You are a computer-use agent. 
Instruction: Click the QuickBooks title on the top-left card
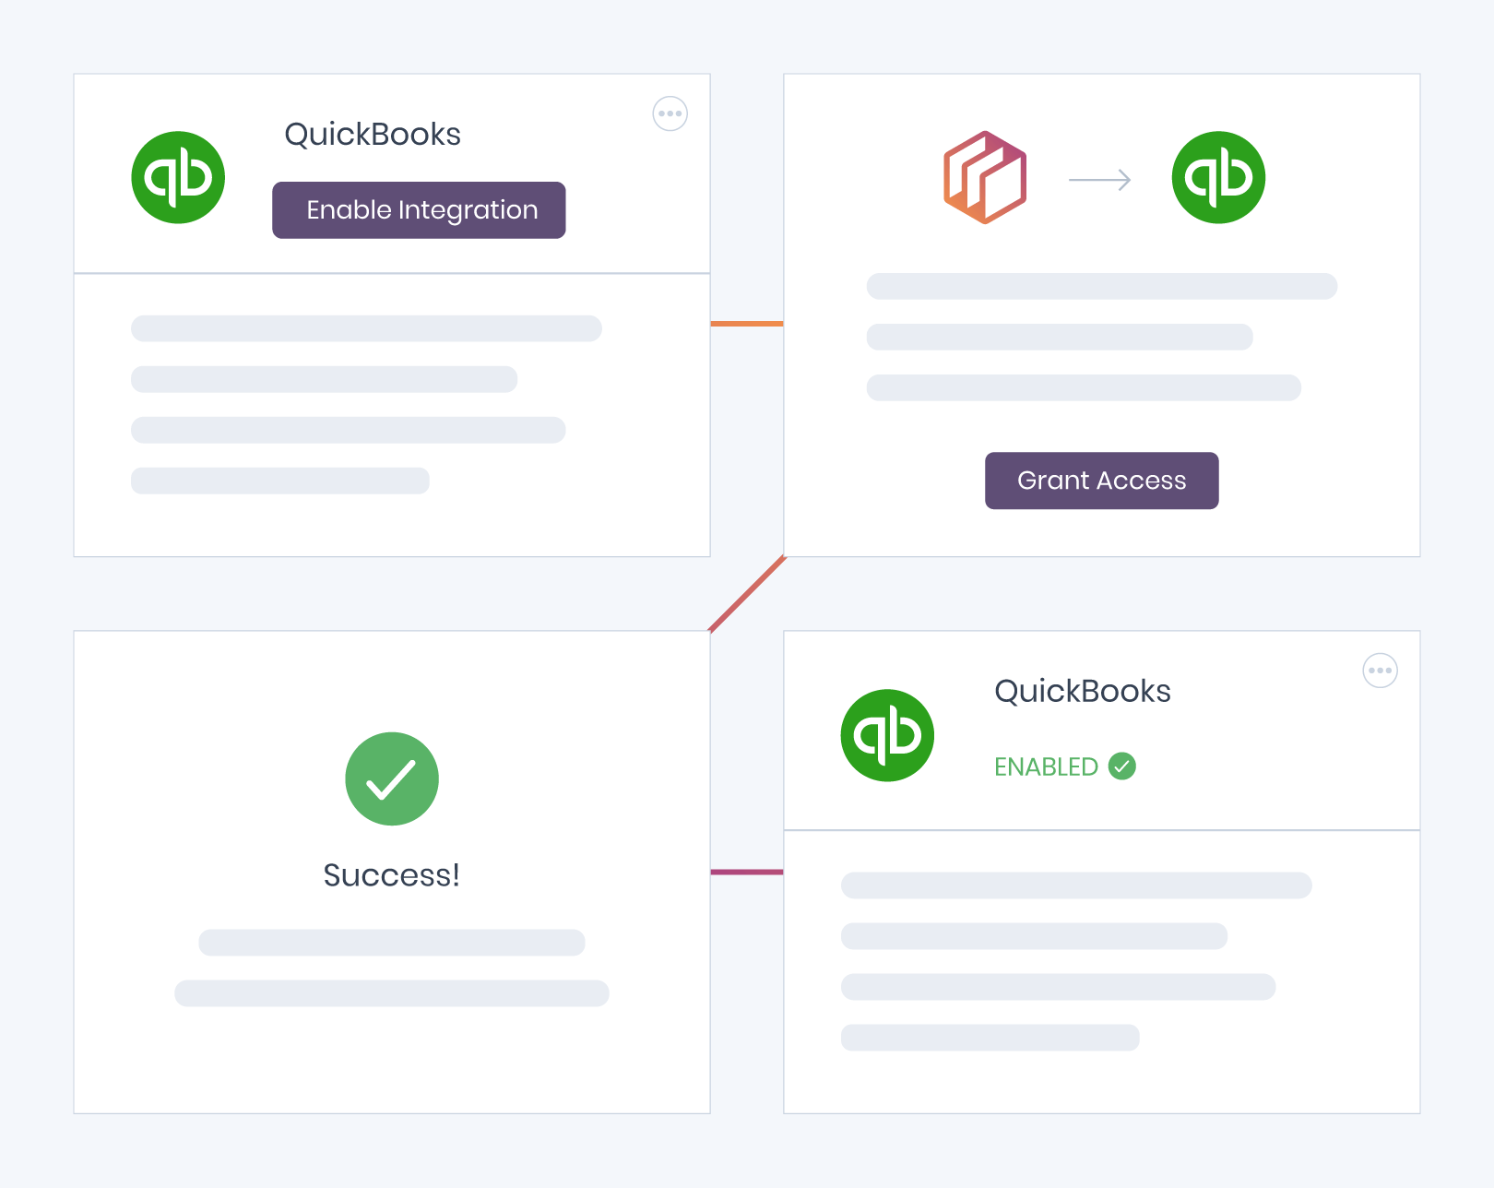(x=373, y=135)
